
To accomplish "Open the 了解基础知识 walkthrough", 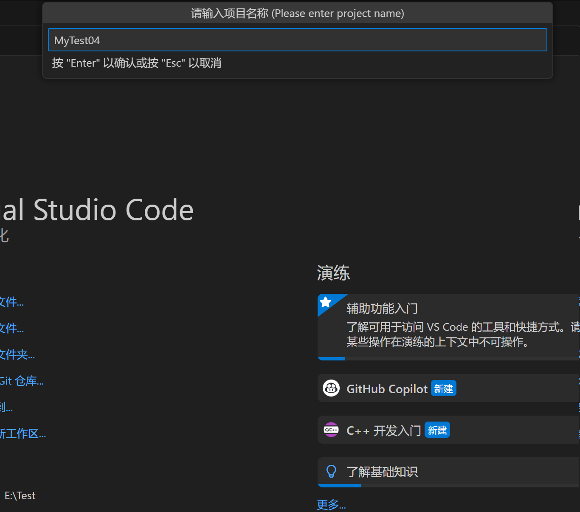I will point(448,471).
